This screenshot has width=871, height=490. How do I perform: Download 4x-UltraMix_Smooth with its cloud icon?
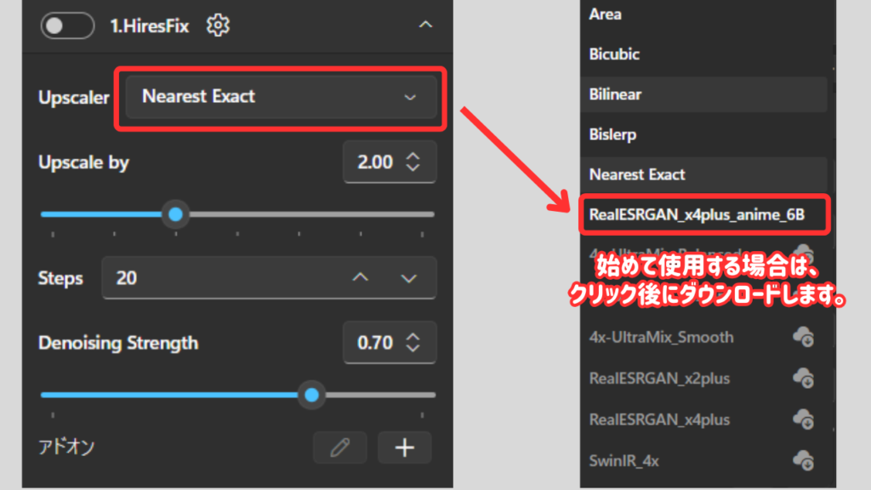click(x=803, y=338)
